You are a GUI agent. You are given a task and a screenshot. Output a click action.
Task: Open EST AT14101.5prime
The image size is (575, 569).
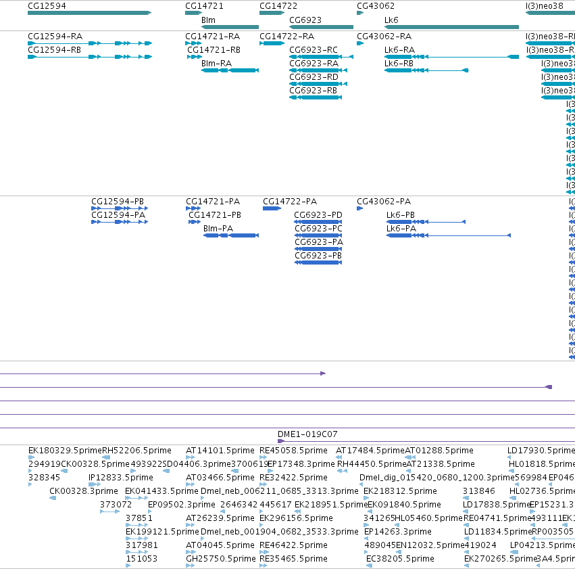pos(220,451)
